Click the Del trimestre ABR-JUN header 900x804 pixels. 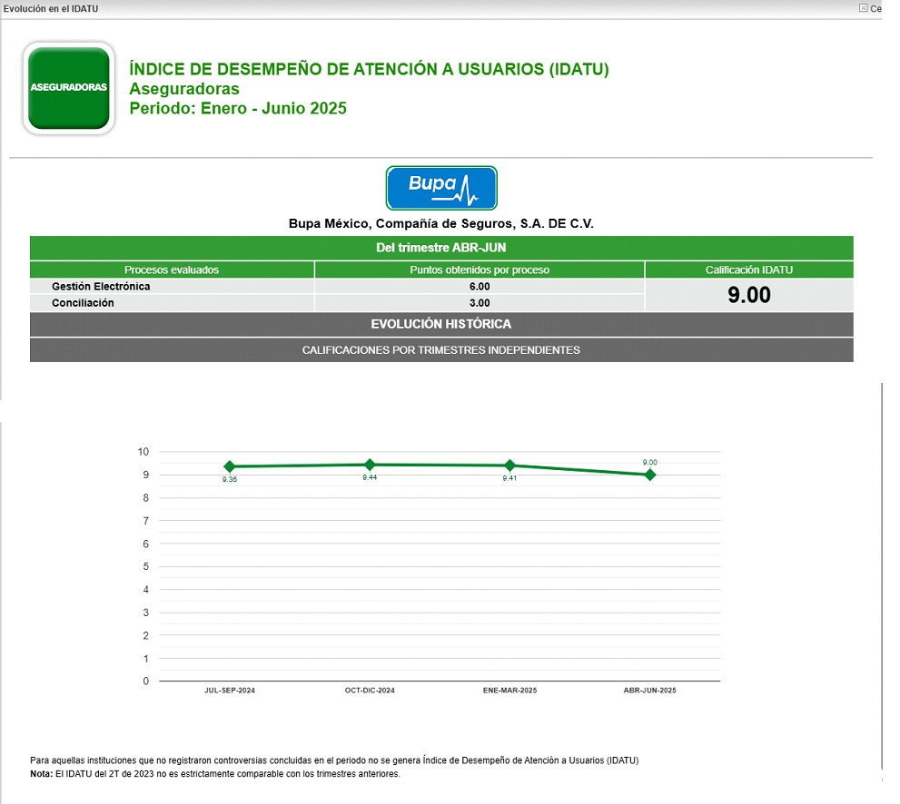441,248
